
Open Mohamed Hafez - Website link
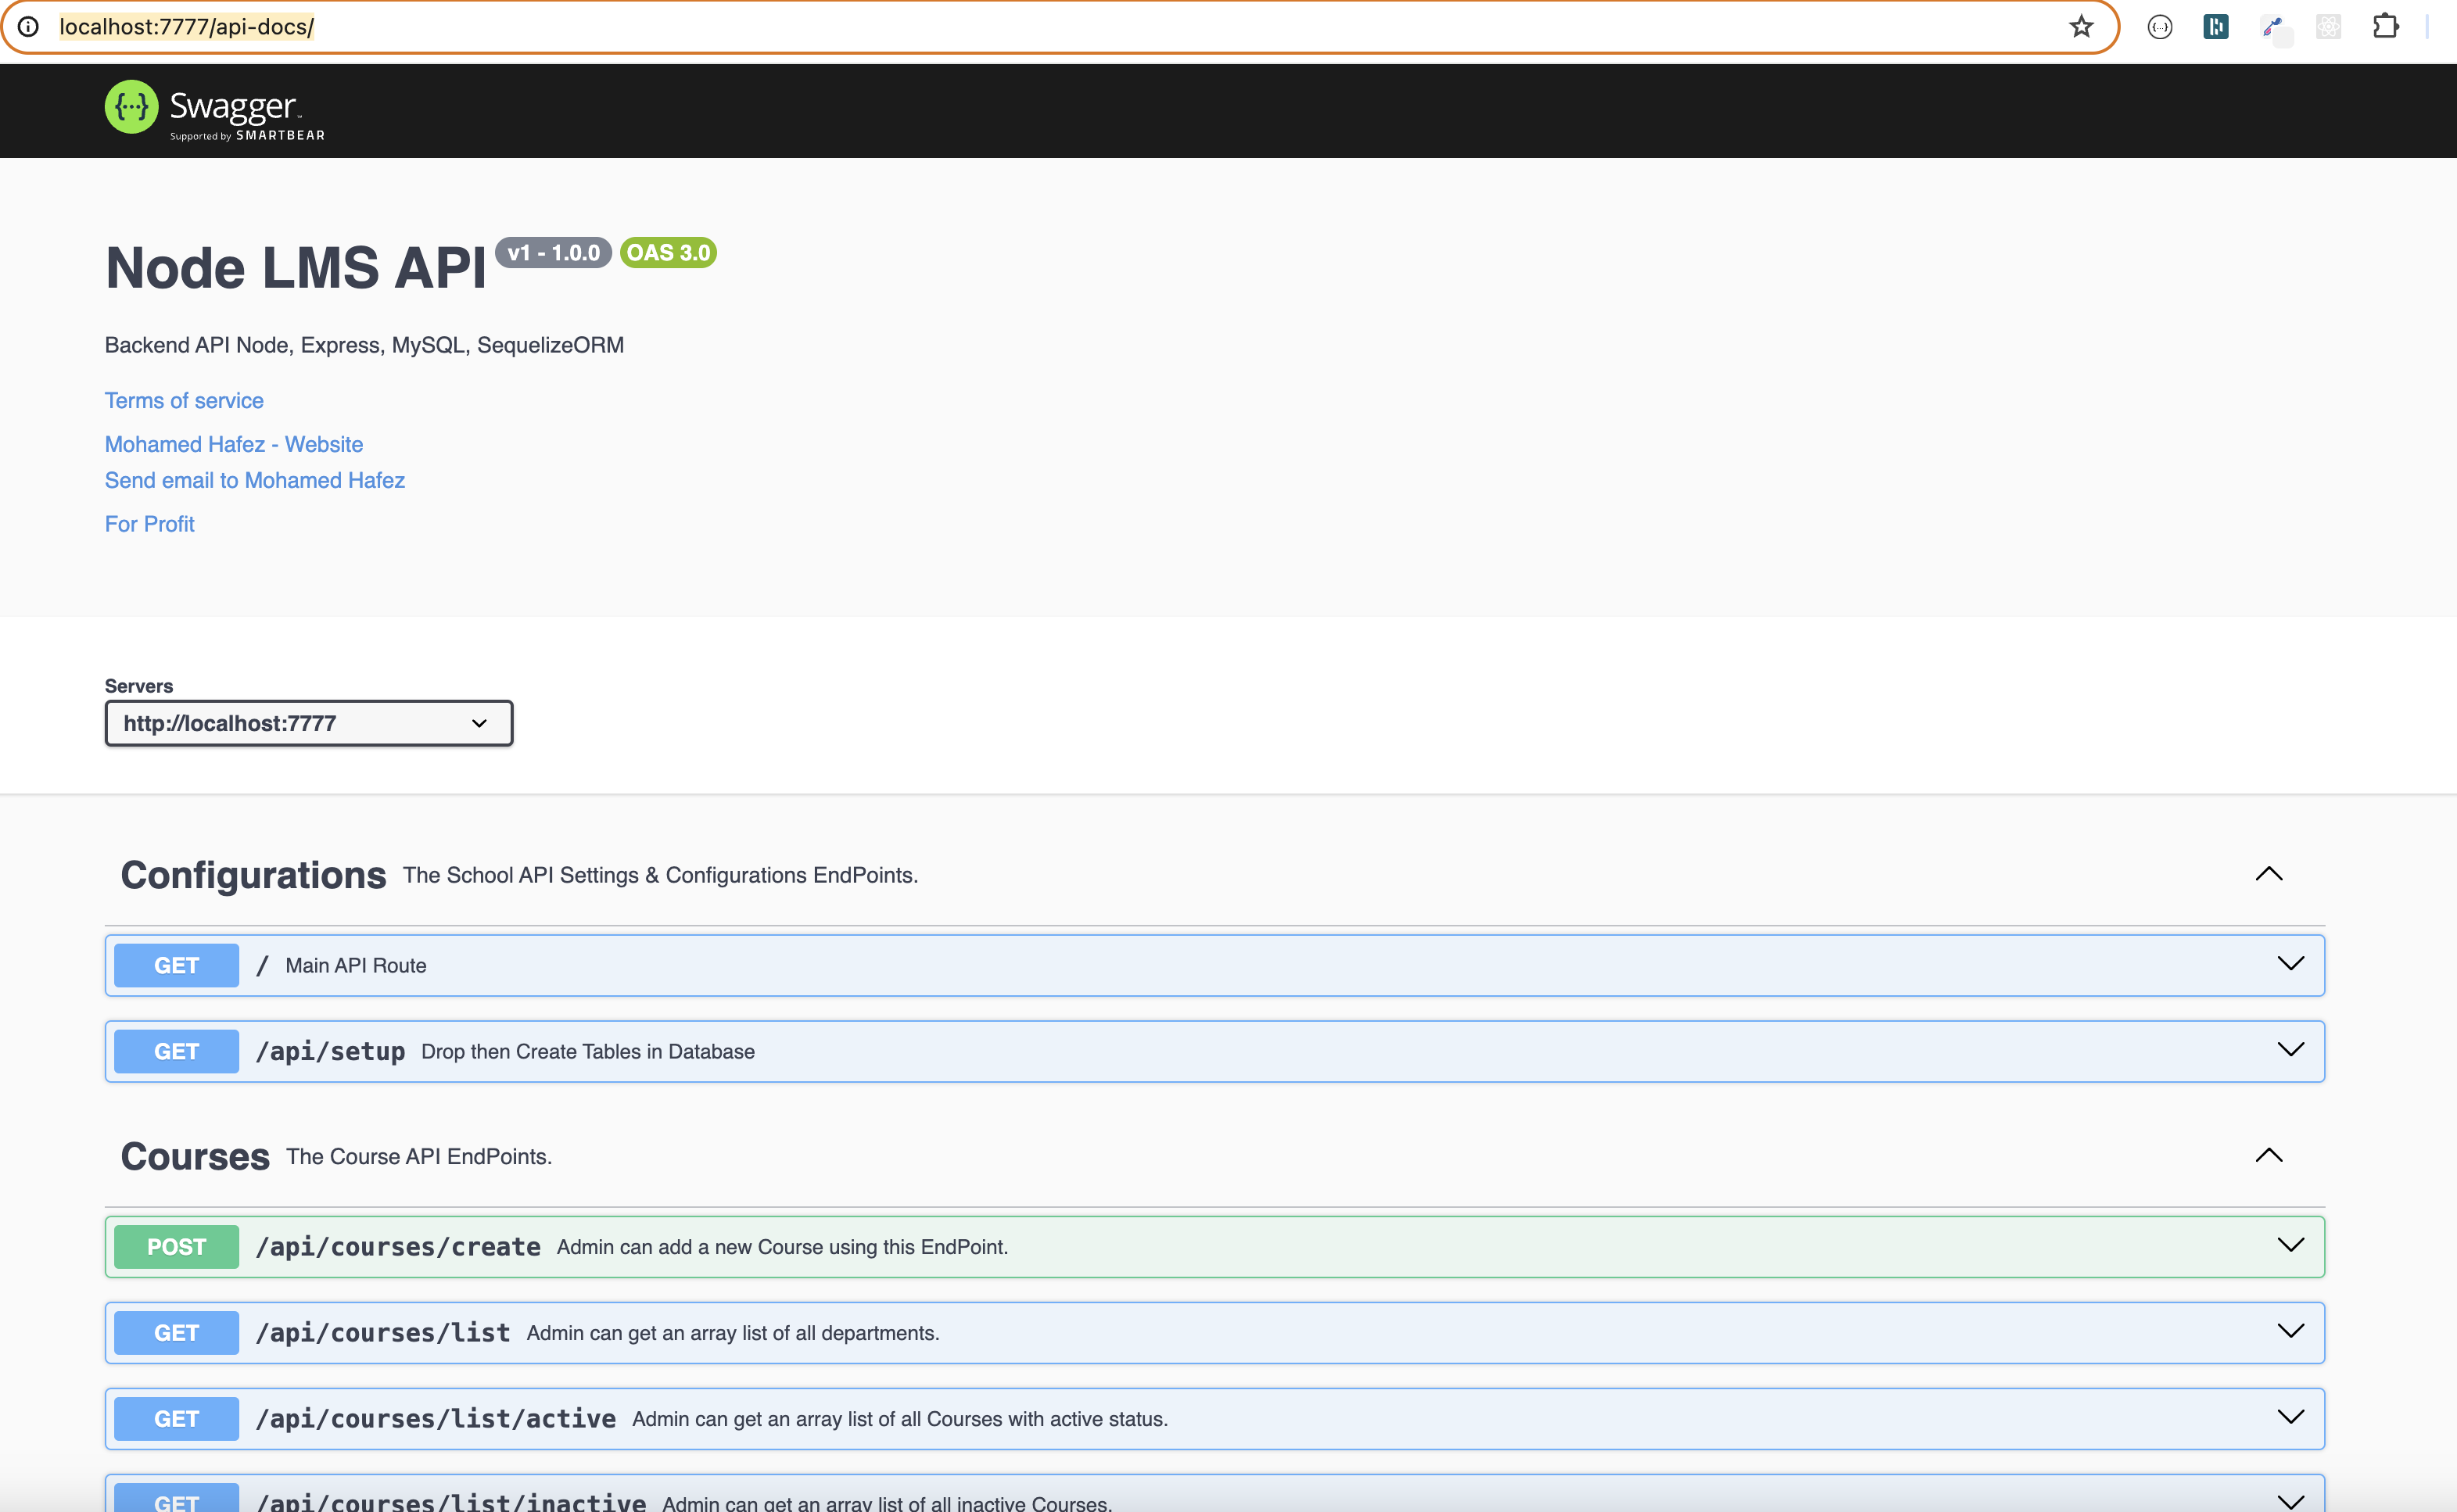[x=233, y=444]
